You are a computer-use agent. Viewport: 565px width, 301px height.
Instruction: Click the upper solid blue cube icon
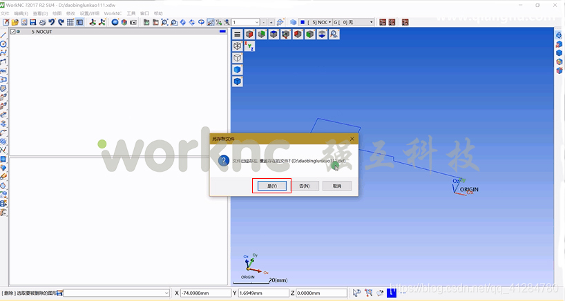[x=237, y=70]
